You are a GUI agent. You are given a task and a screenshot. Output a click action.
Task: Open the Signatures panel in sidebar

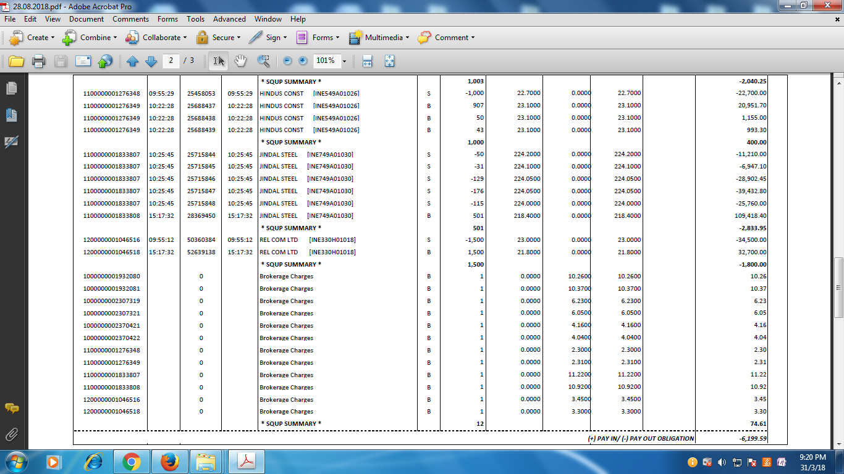11,142
